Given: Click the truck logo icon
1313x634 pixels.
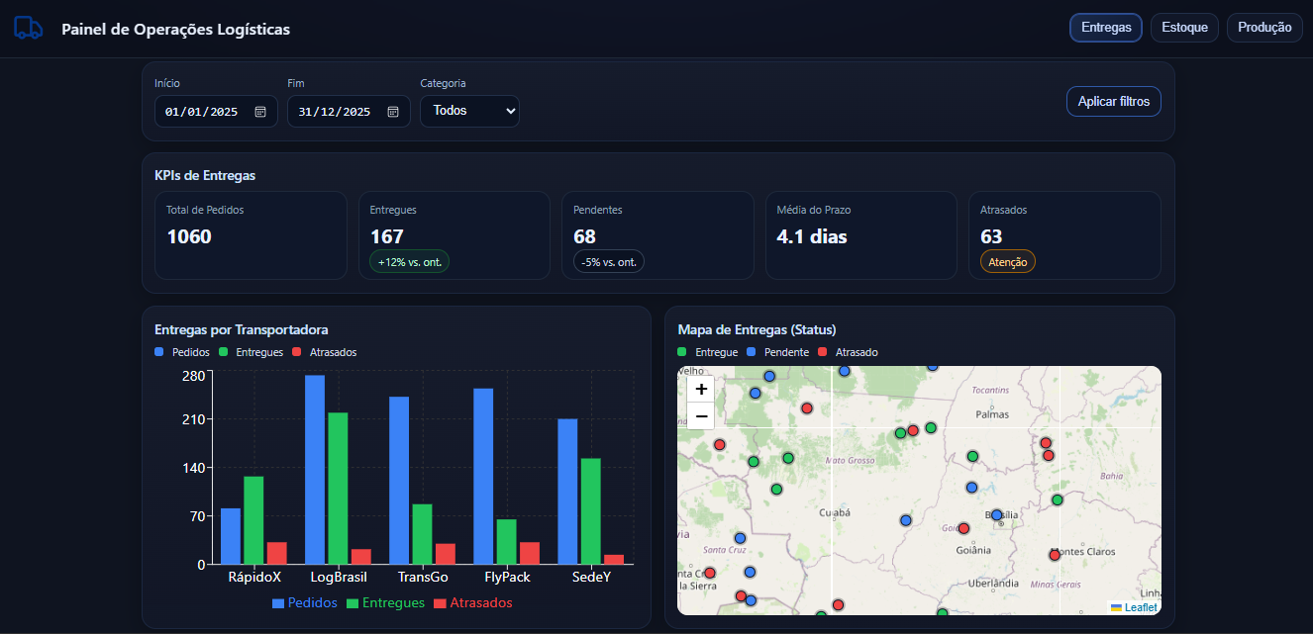Looking at the screenshot, I should point(29,28).
